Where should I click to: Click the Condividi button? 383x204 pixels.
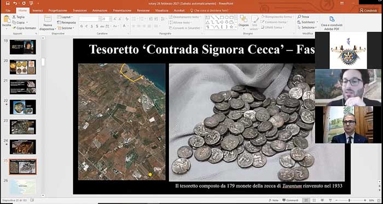[368, 10]
